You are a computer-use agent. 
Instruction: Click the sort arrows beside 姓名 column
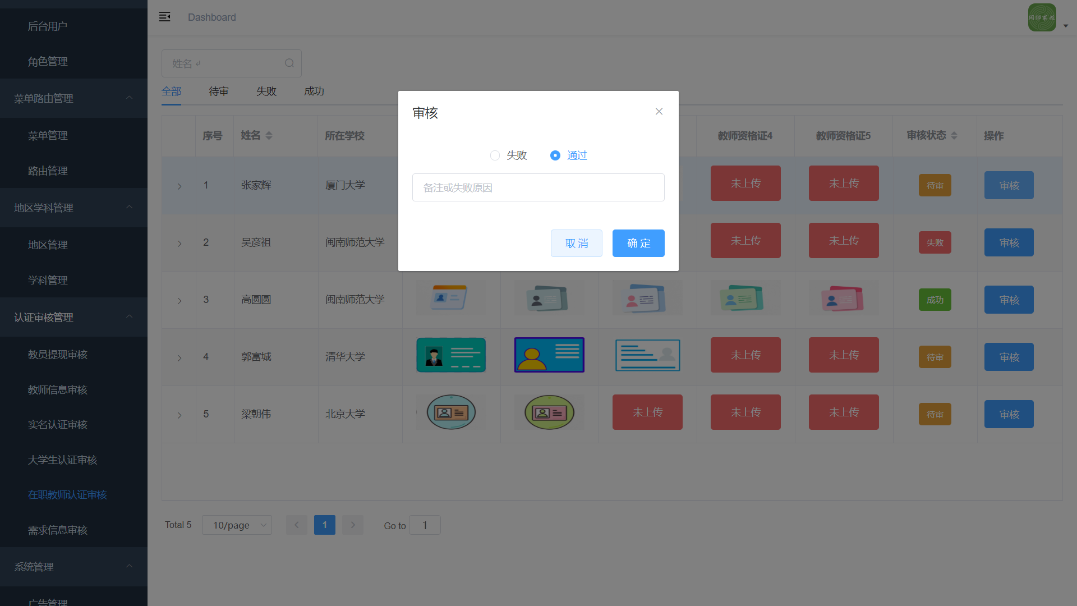(x=269, y=136)
